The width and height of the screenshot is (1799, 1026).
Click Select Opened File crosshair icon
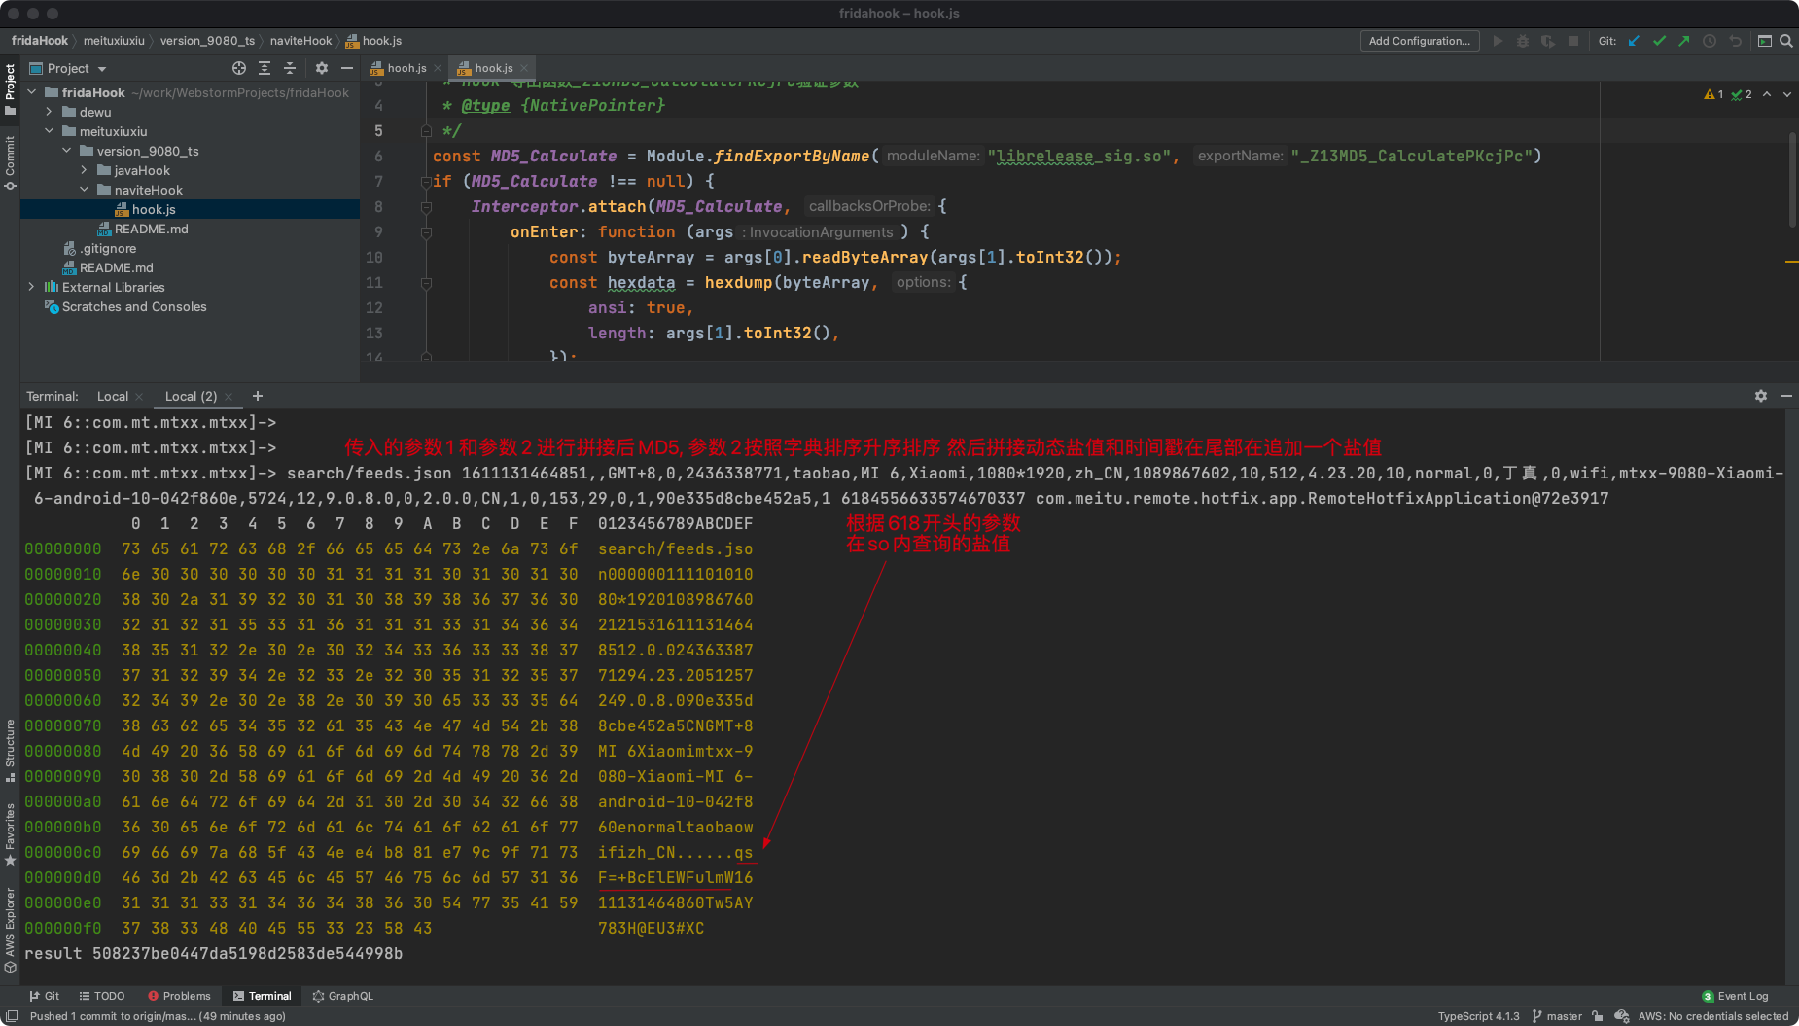(x=239, y=68)
